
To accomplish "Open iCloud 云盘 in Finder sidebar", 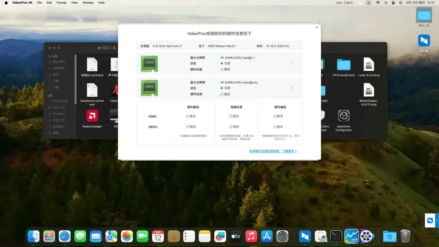I will pyautogui.click(x=58, y=101).
